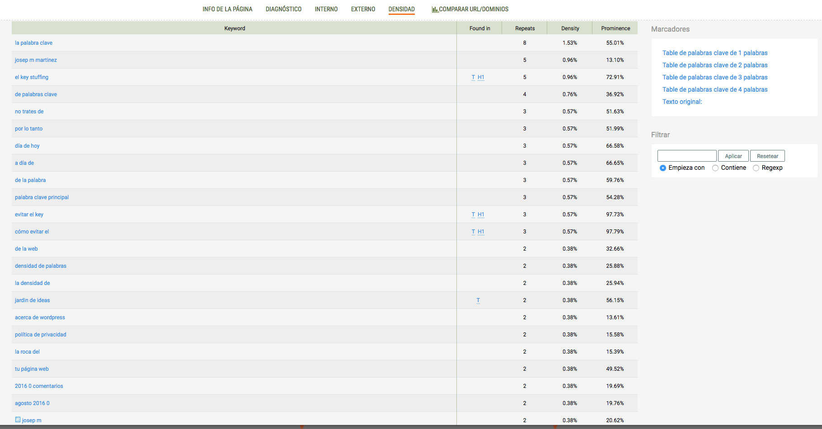The image size is (822, 429).
Task: Click T marker in 'cómo evitar el' row
Action: [473, 232]
